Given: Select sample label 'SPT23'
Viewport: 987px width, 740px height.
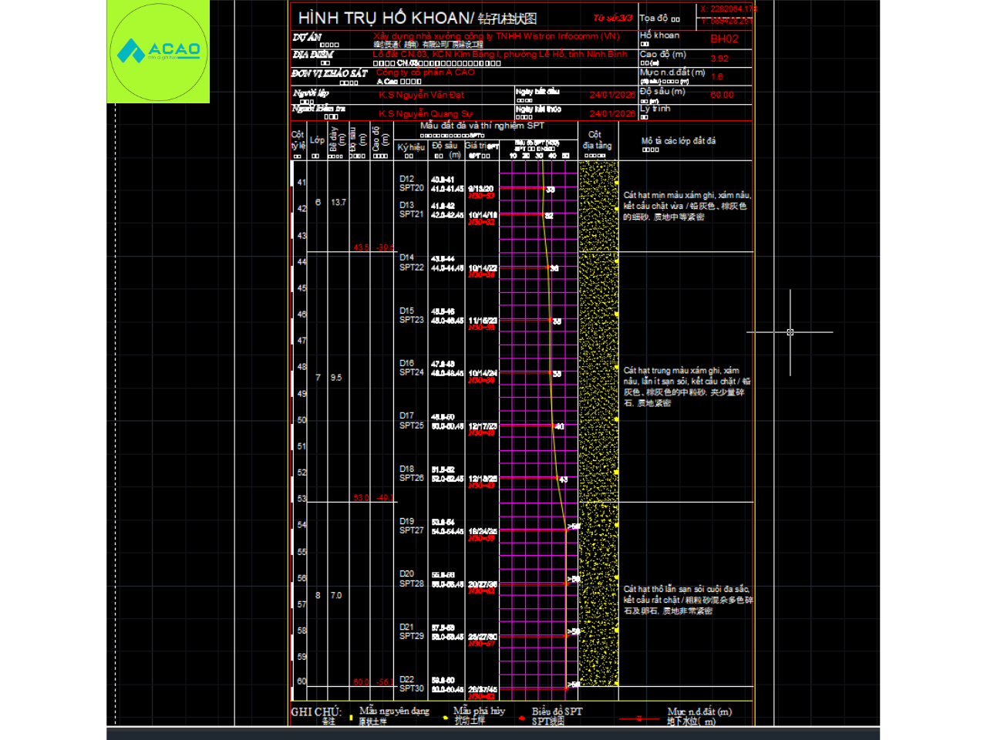Looking at the screenshot, I should (x=412, y=320).
